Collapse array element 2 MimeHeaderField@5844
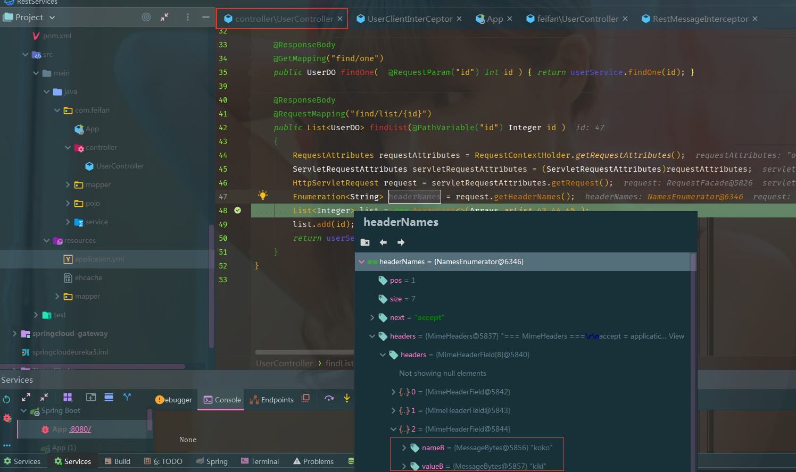Screen dimensions: 796x472 [394, 429]
